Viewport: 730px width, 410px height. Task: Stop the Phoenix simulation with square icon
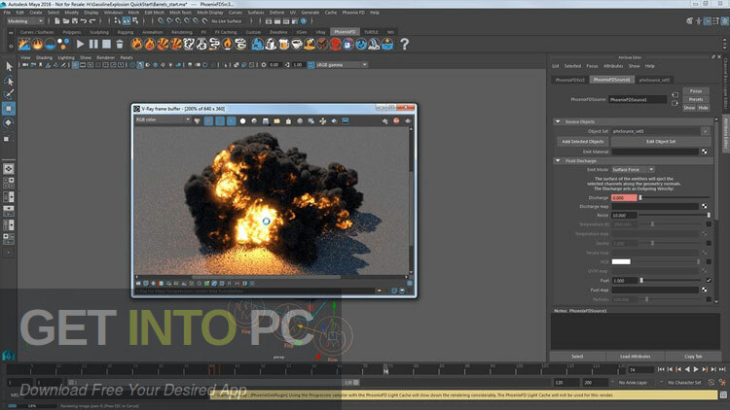tap(107, 44)
